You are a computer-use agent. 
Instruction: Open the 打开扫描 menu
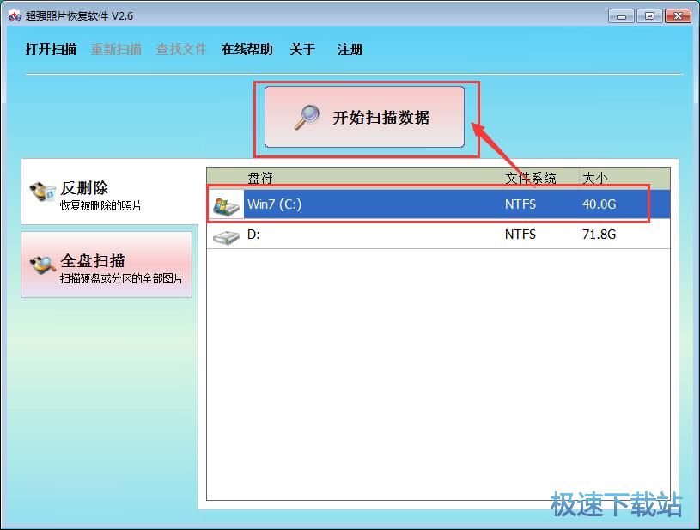point(51,49)
